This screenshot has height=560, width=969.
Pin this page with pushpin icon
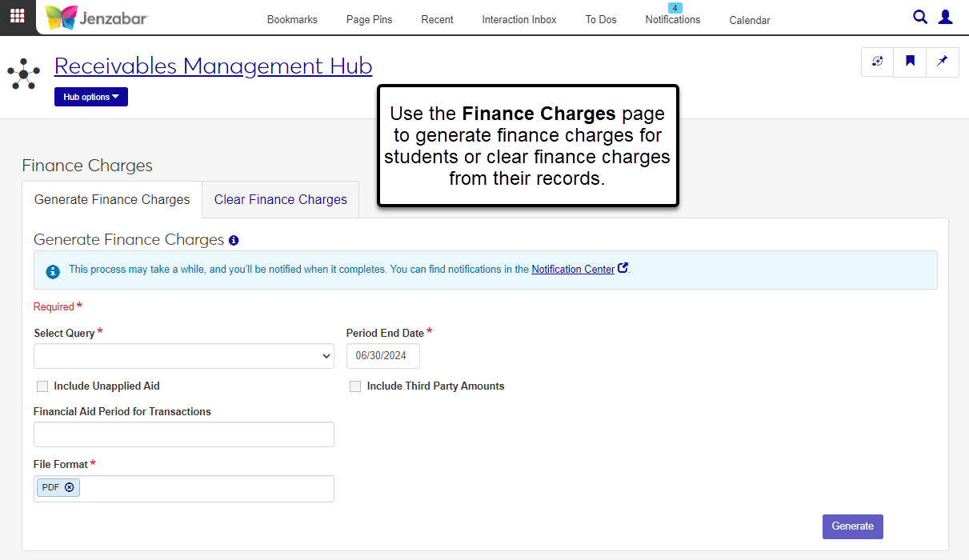[x=943, y=62]
